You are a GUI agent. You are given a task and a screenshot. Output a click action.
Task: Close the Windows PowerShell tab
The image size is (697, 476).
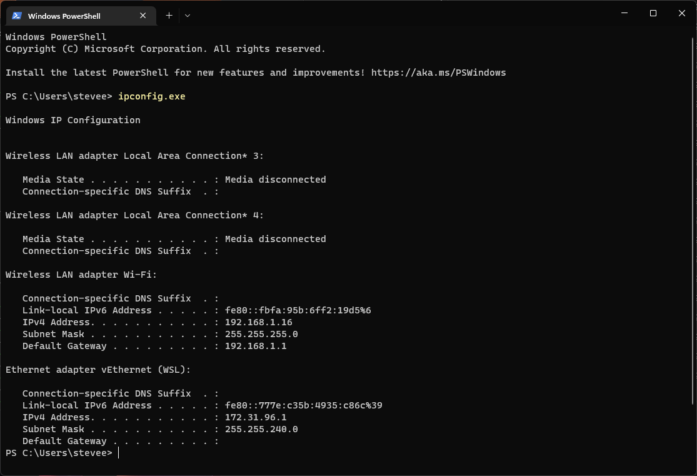coord(144,16)
